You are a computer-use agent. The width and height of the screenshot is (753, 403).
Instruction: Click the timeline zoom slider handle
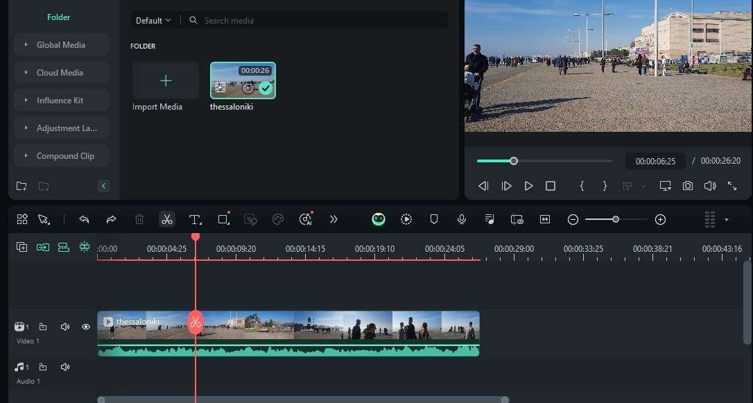pos(616,219)
